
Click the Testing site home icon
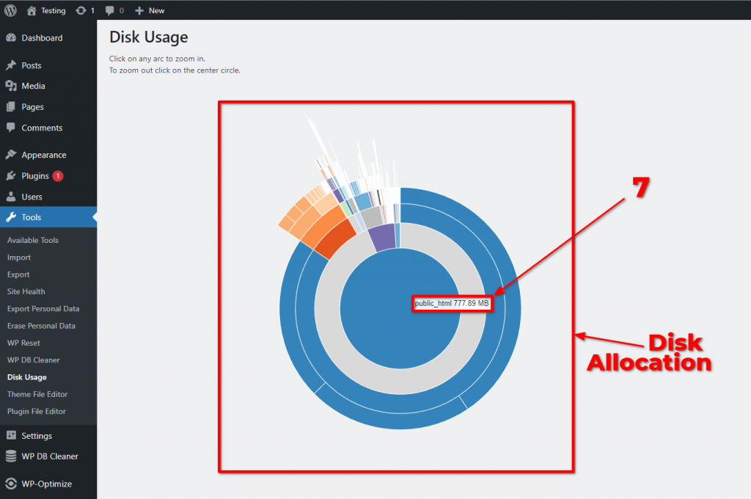32,10
